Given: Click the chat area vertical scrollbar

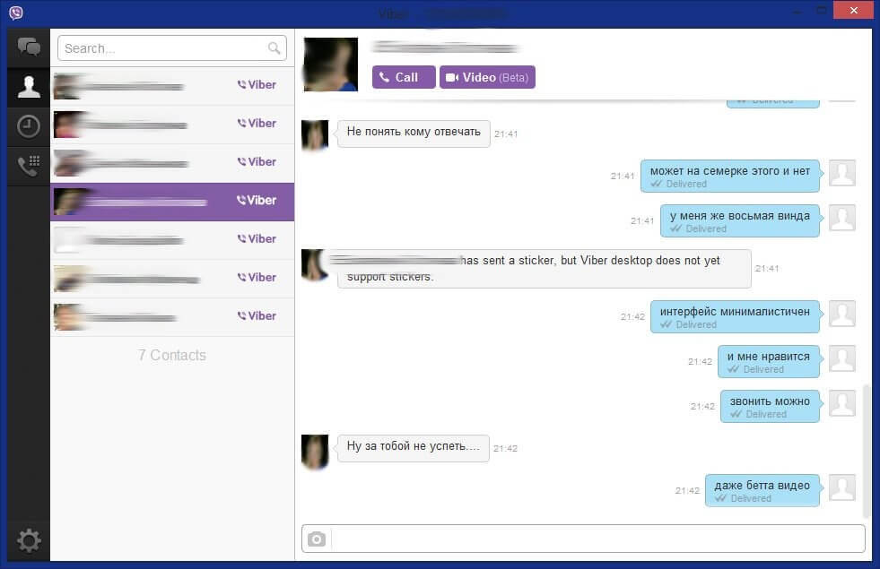Looking at the screenshot, I should click(867, 452).
